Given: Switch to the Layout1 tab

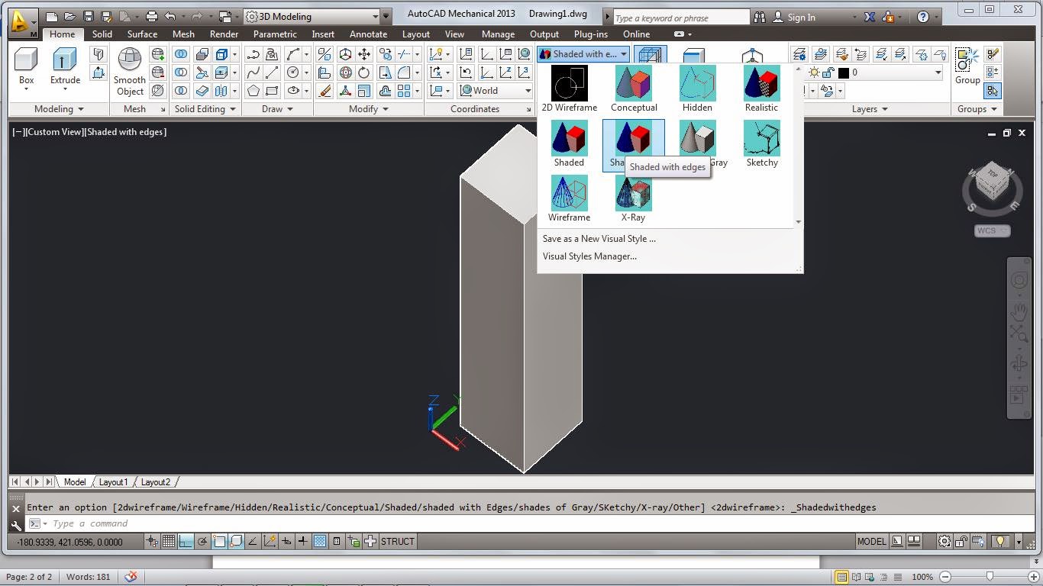Looking at the screenshot, I should coord(113,481).
